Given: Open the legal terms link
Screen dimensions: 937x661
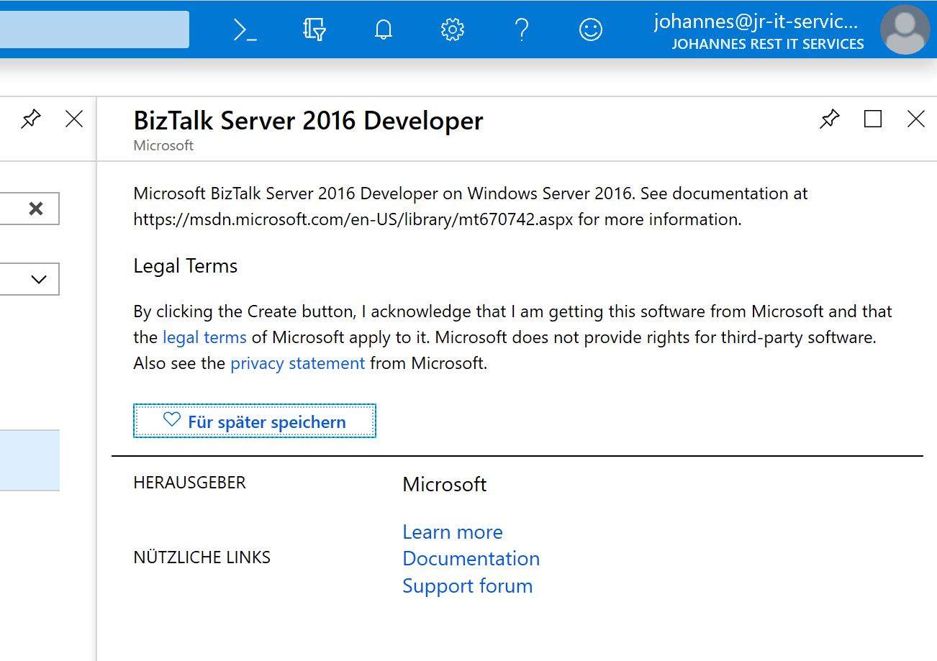Looking at the screenshot, I should tap(205, 337).
